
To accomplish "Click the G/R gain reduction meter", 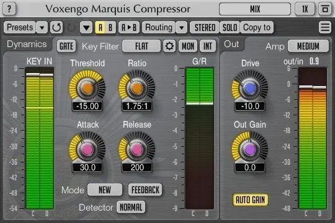I will click(x=200, y=138).
